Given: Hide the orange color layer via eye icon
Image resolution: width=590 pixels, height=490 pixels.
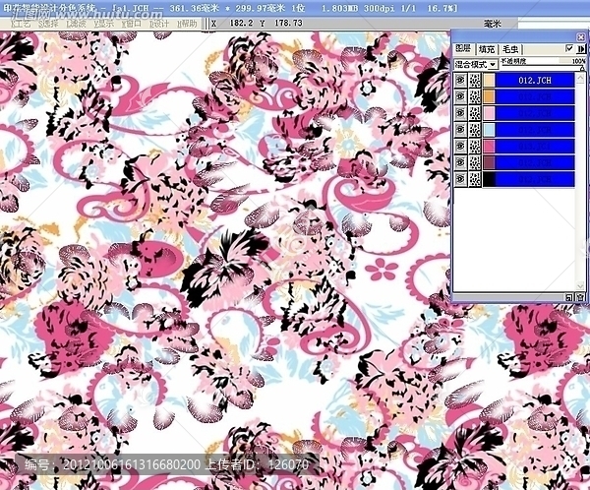Looking at the screenshot, I should coord(460,96).
